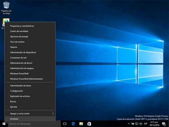This screenshot has height=127, width=169.
Task: Choose Conexiones de red
Action: pyautogui.click(x=30, y=58)
